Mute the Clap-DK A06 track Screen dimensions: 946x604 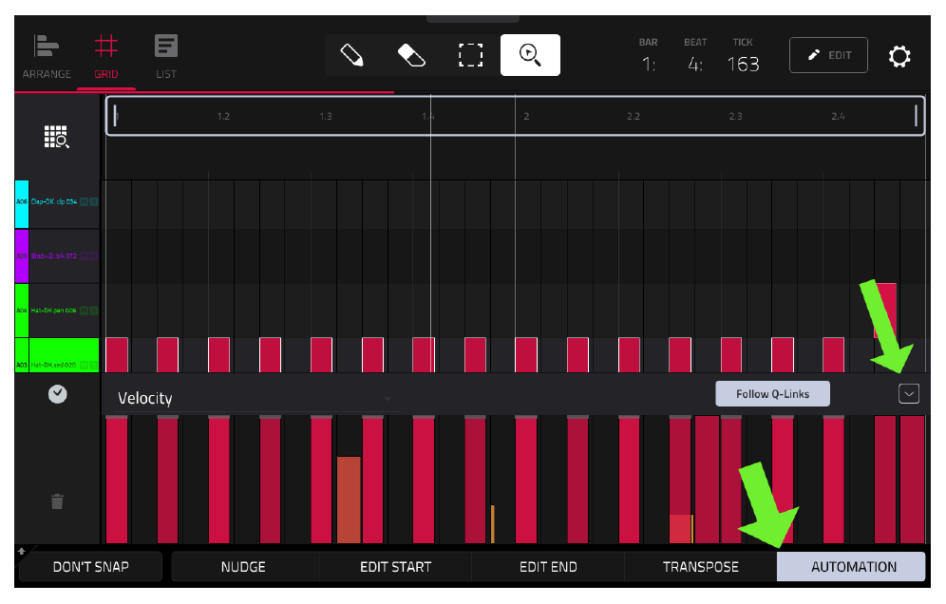tap(85, 201)
